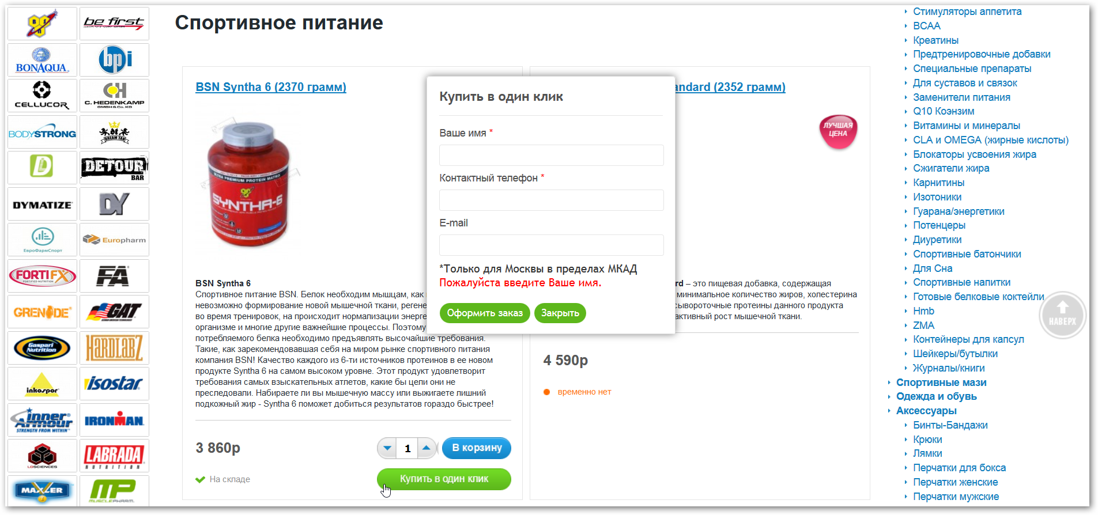Image resolution: width=1098 pixels, height=515 pixels.
Task: Decrease quantity with the down arrow
Action: coord(387,448)
